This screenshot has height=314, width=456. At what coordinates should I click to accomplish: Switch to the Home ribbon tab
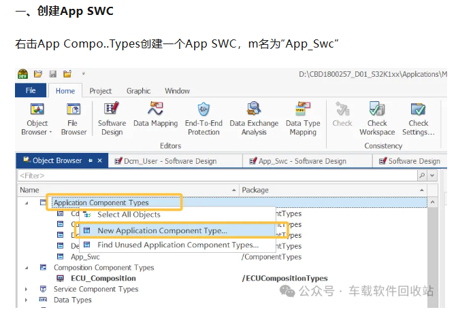coord(65,91)
